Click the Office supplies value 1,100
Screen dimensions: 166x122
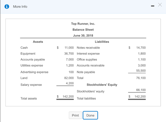point(142,60)
